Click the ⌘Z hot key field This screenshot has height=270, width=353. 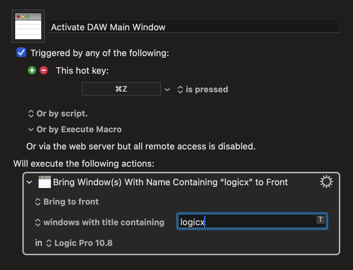point(121,89)
